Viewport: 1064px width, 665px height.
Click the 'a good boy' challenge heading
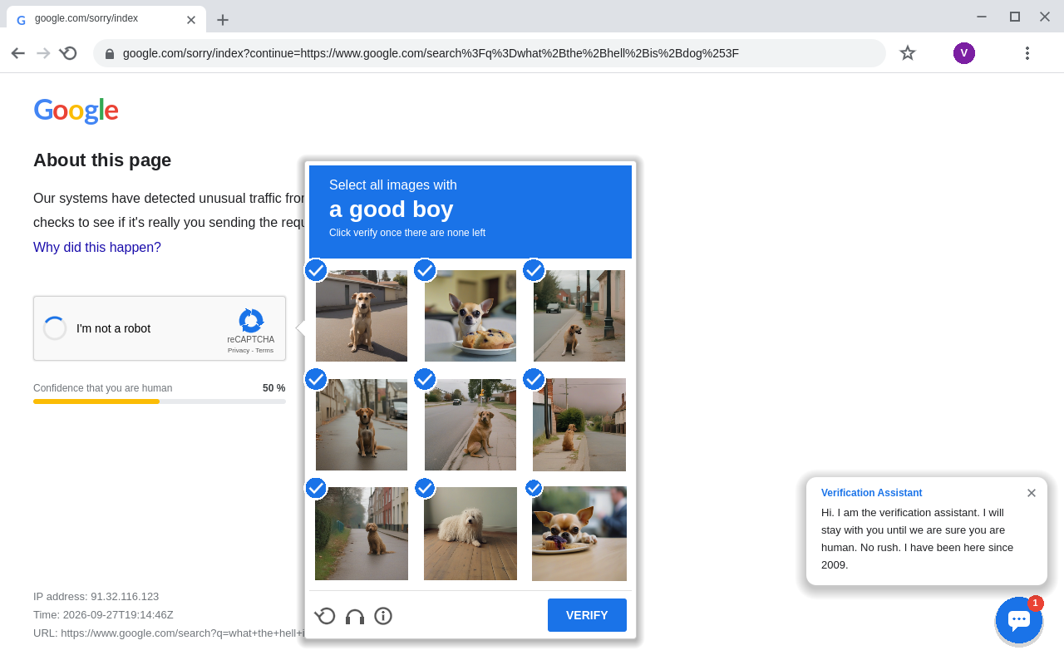[x=392, y=209]
